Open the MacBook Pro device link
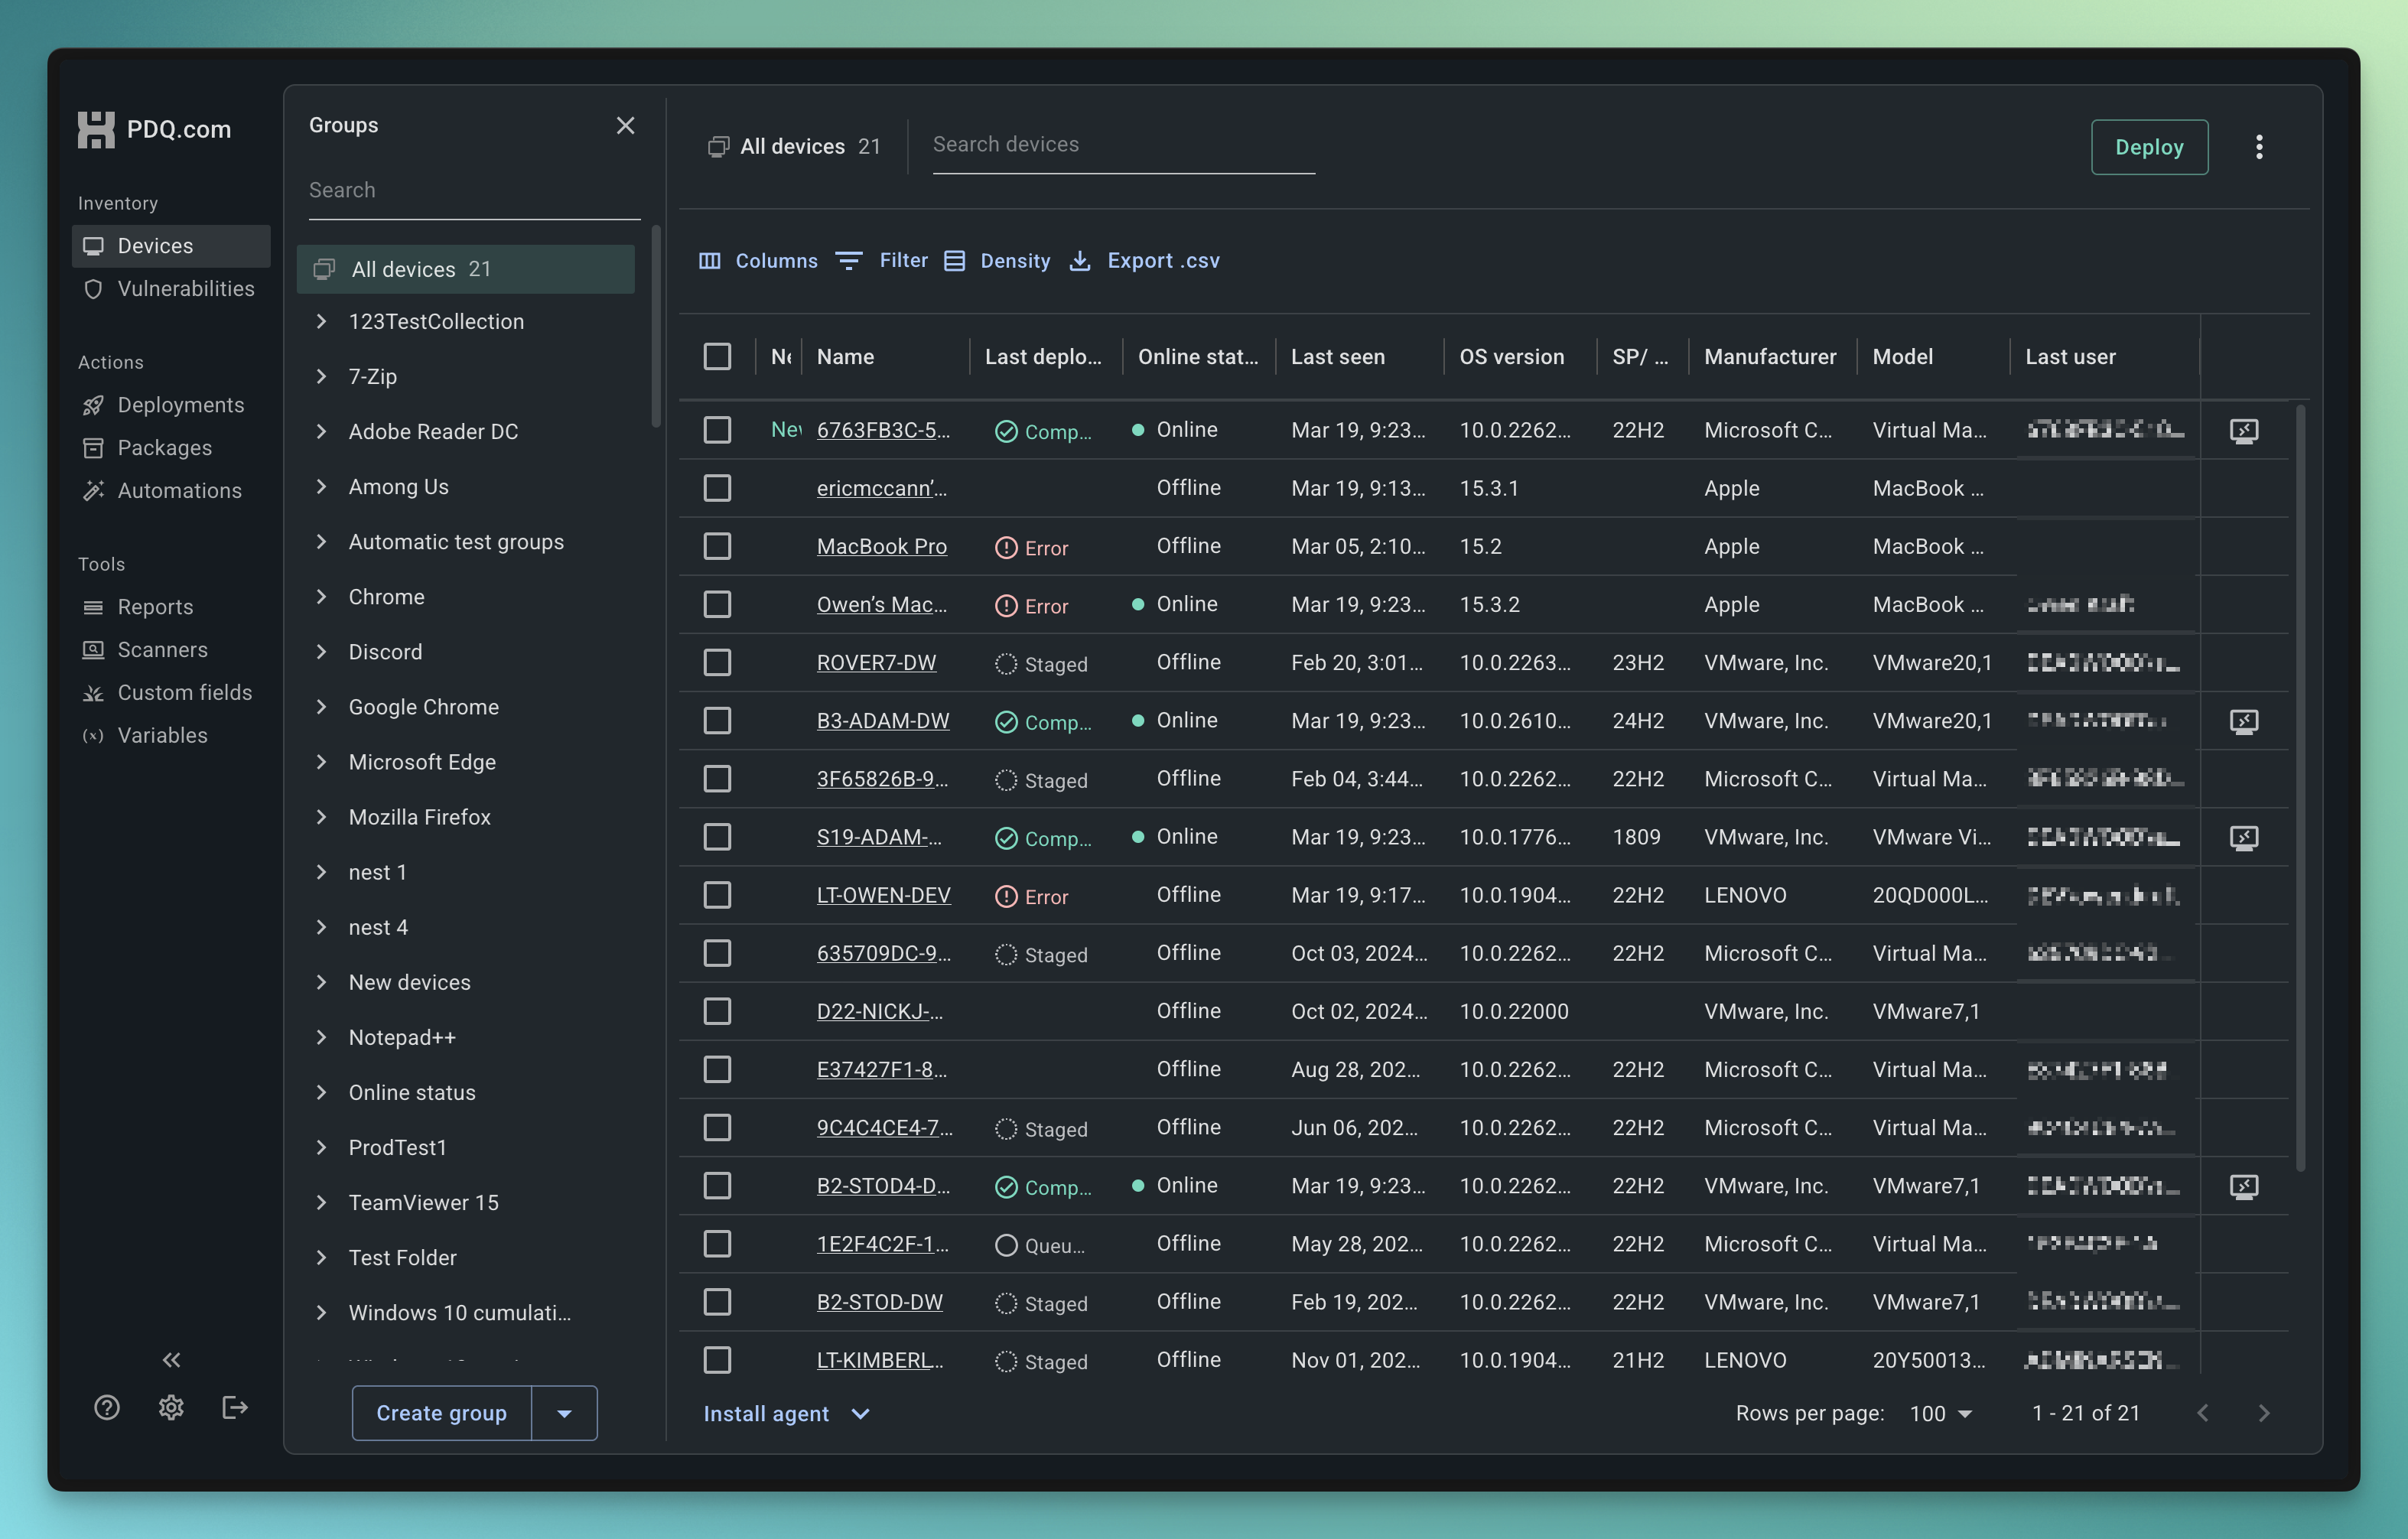 tap(881, 547)
